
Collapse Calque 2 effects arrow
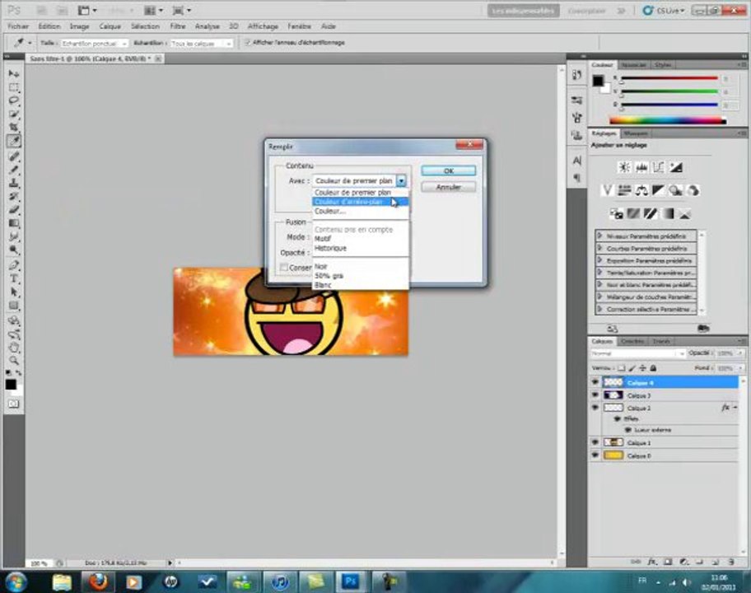(x=735, y=408)
